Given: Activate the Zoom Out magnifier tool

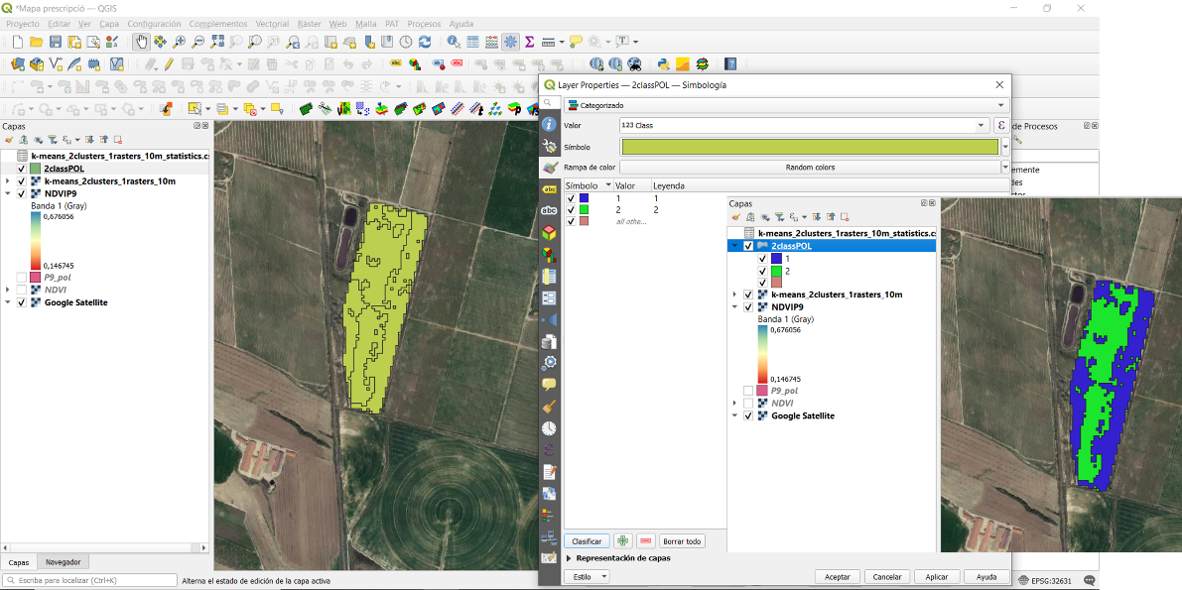Looking at the screenshot, I should coord(198,42).
